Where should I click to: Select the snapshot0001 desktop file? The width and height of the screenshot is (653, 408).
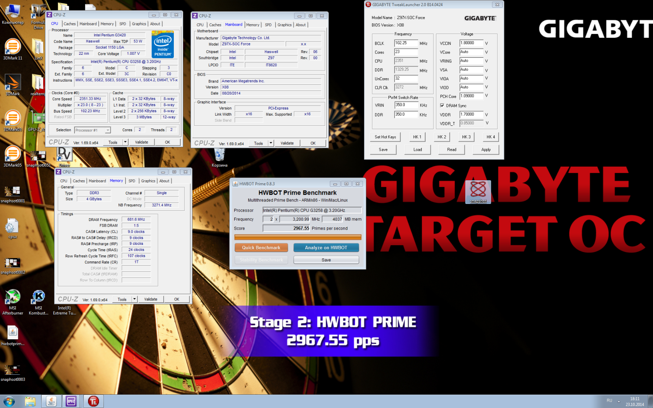13,194
